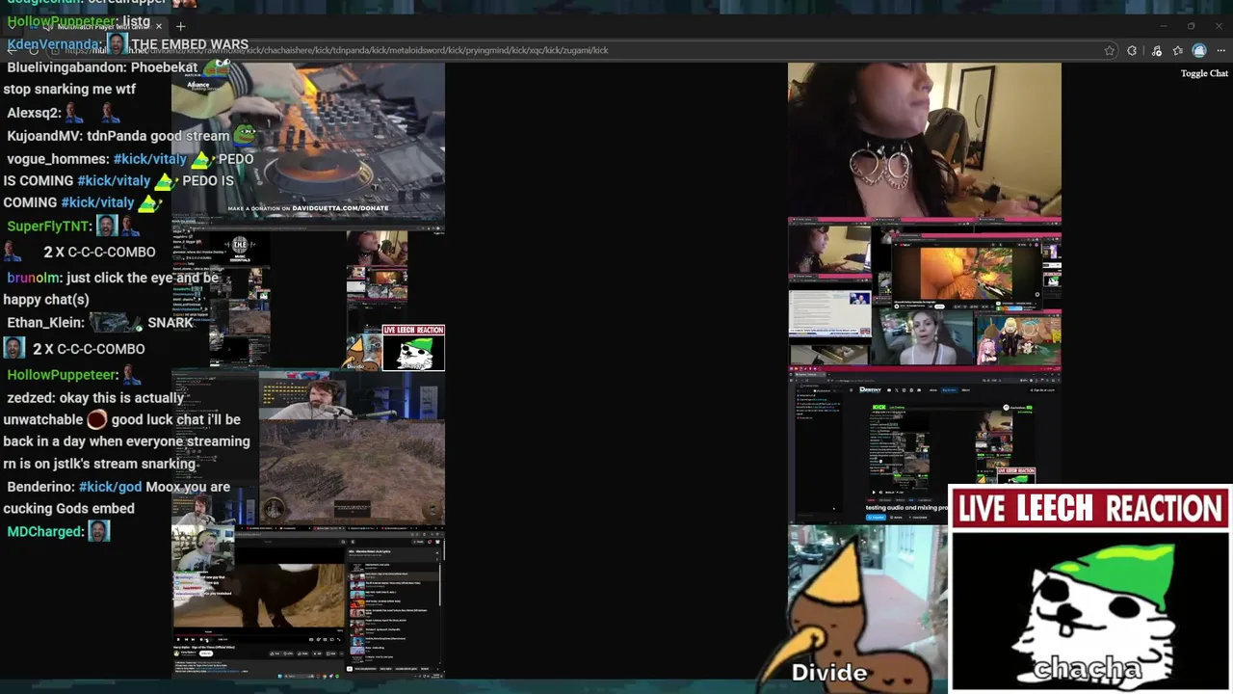Image resolution: width=1233 pixels, height=694 pixels.
Task: Select the stream of the woman with choker
Action: 925,140
